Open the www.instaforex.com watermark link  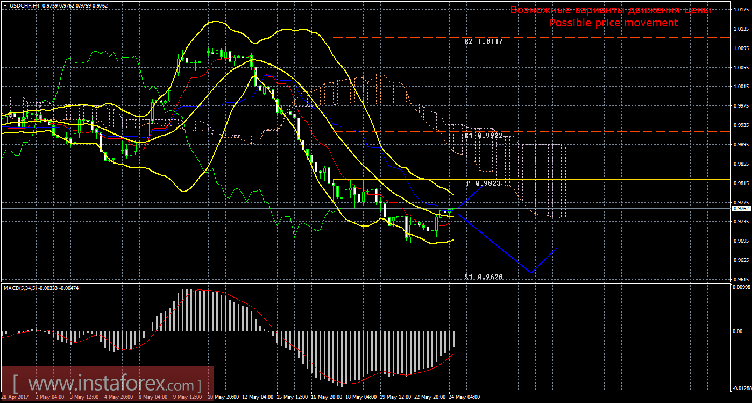tap(107, 385)
